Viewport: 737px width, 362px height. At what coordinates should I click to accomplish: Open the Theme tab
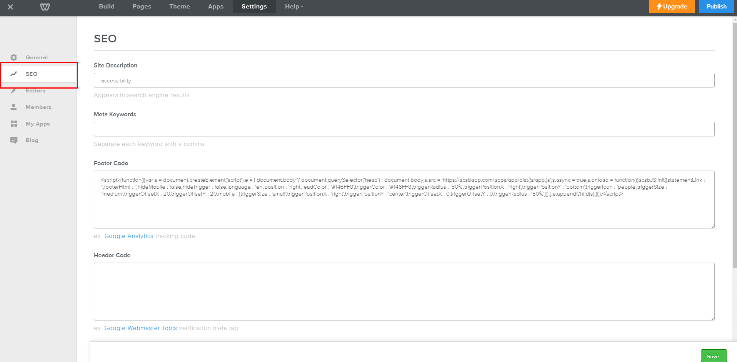coord(179,7)
